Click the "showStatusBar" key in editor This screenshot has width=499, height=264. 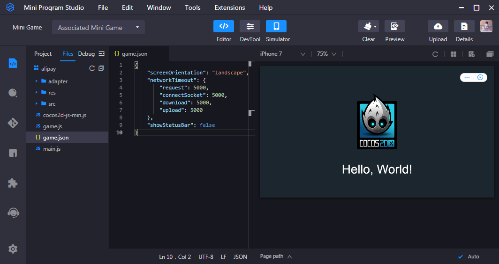[170, 125]
